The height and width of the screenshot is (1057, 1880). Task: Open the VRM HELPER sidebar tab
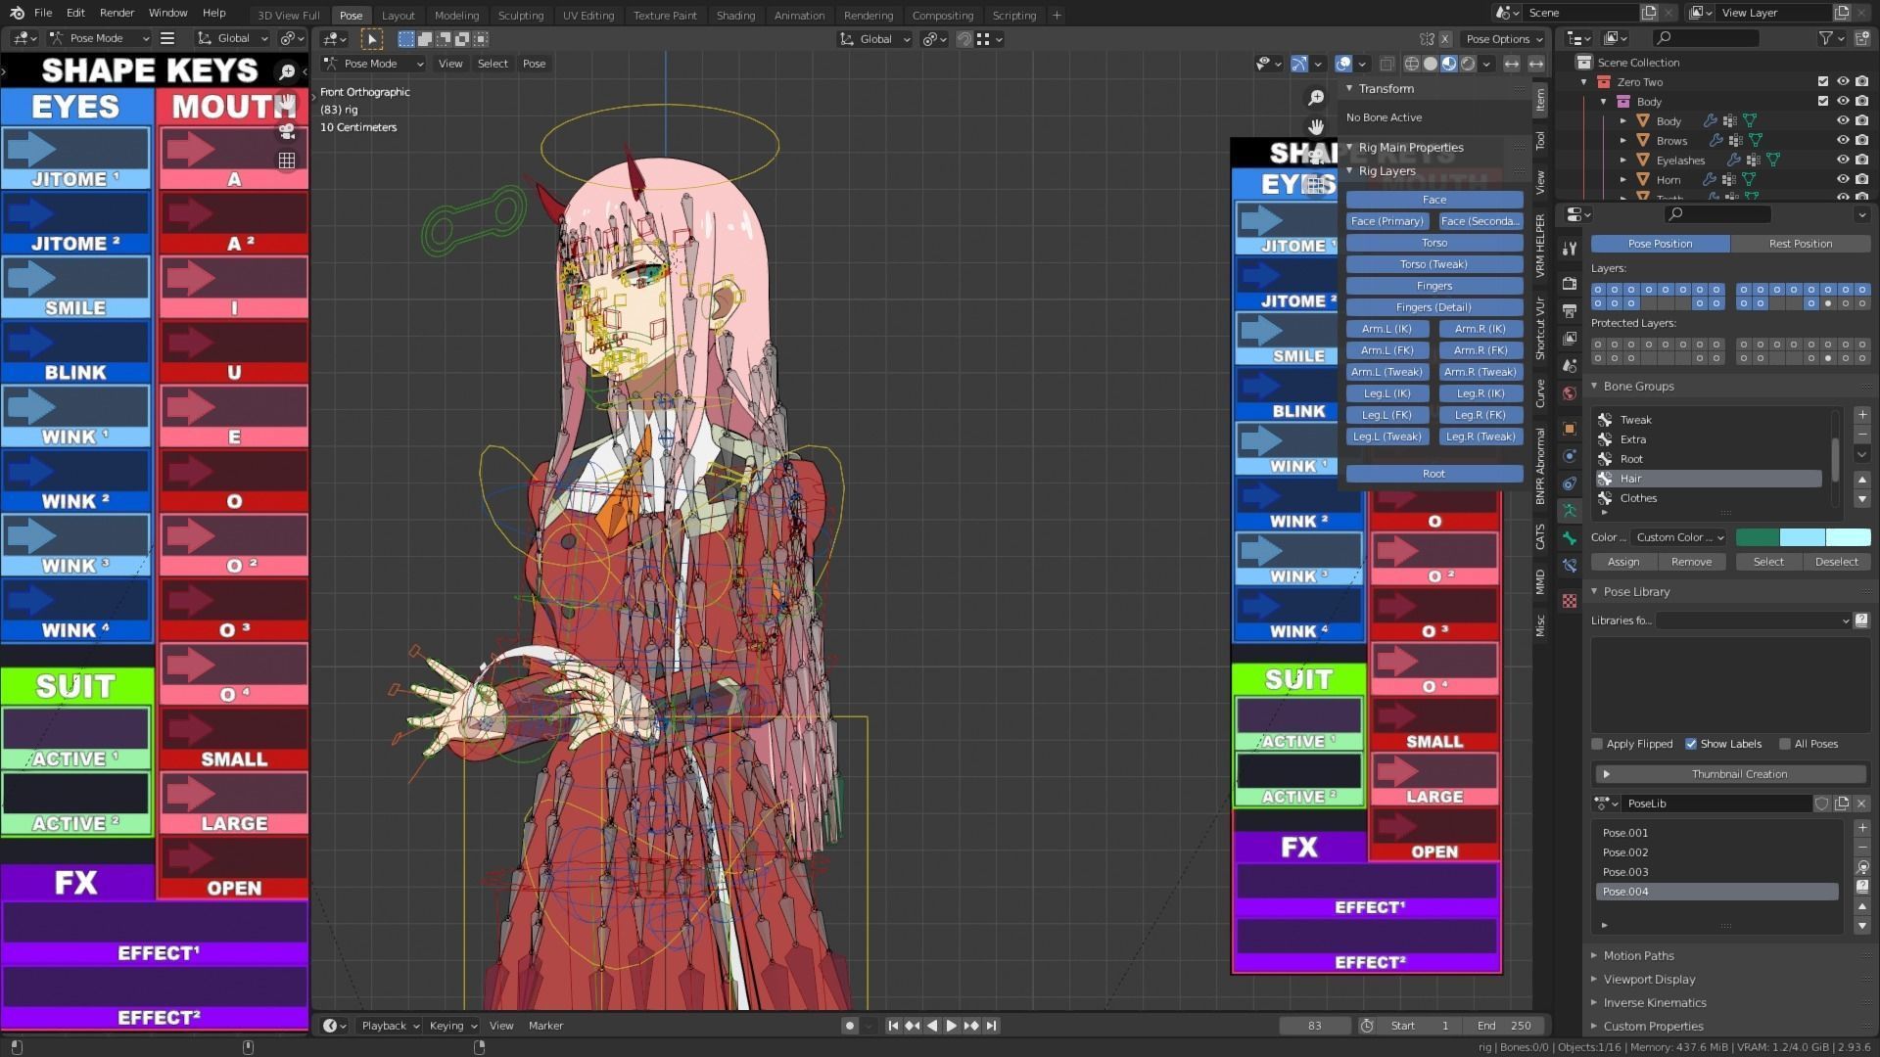1540,246
